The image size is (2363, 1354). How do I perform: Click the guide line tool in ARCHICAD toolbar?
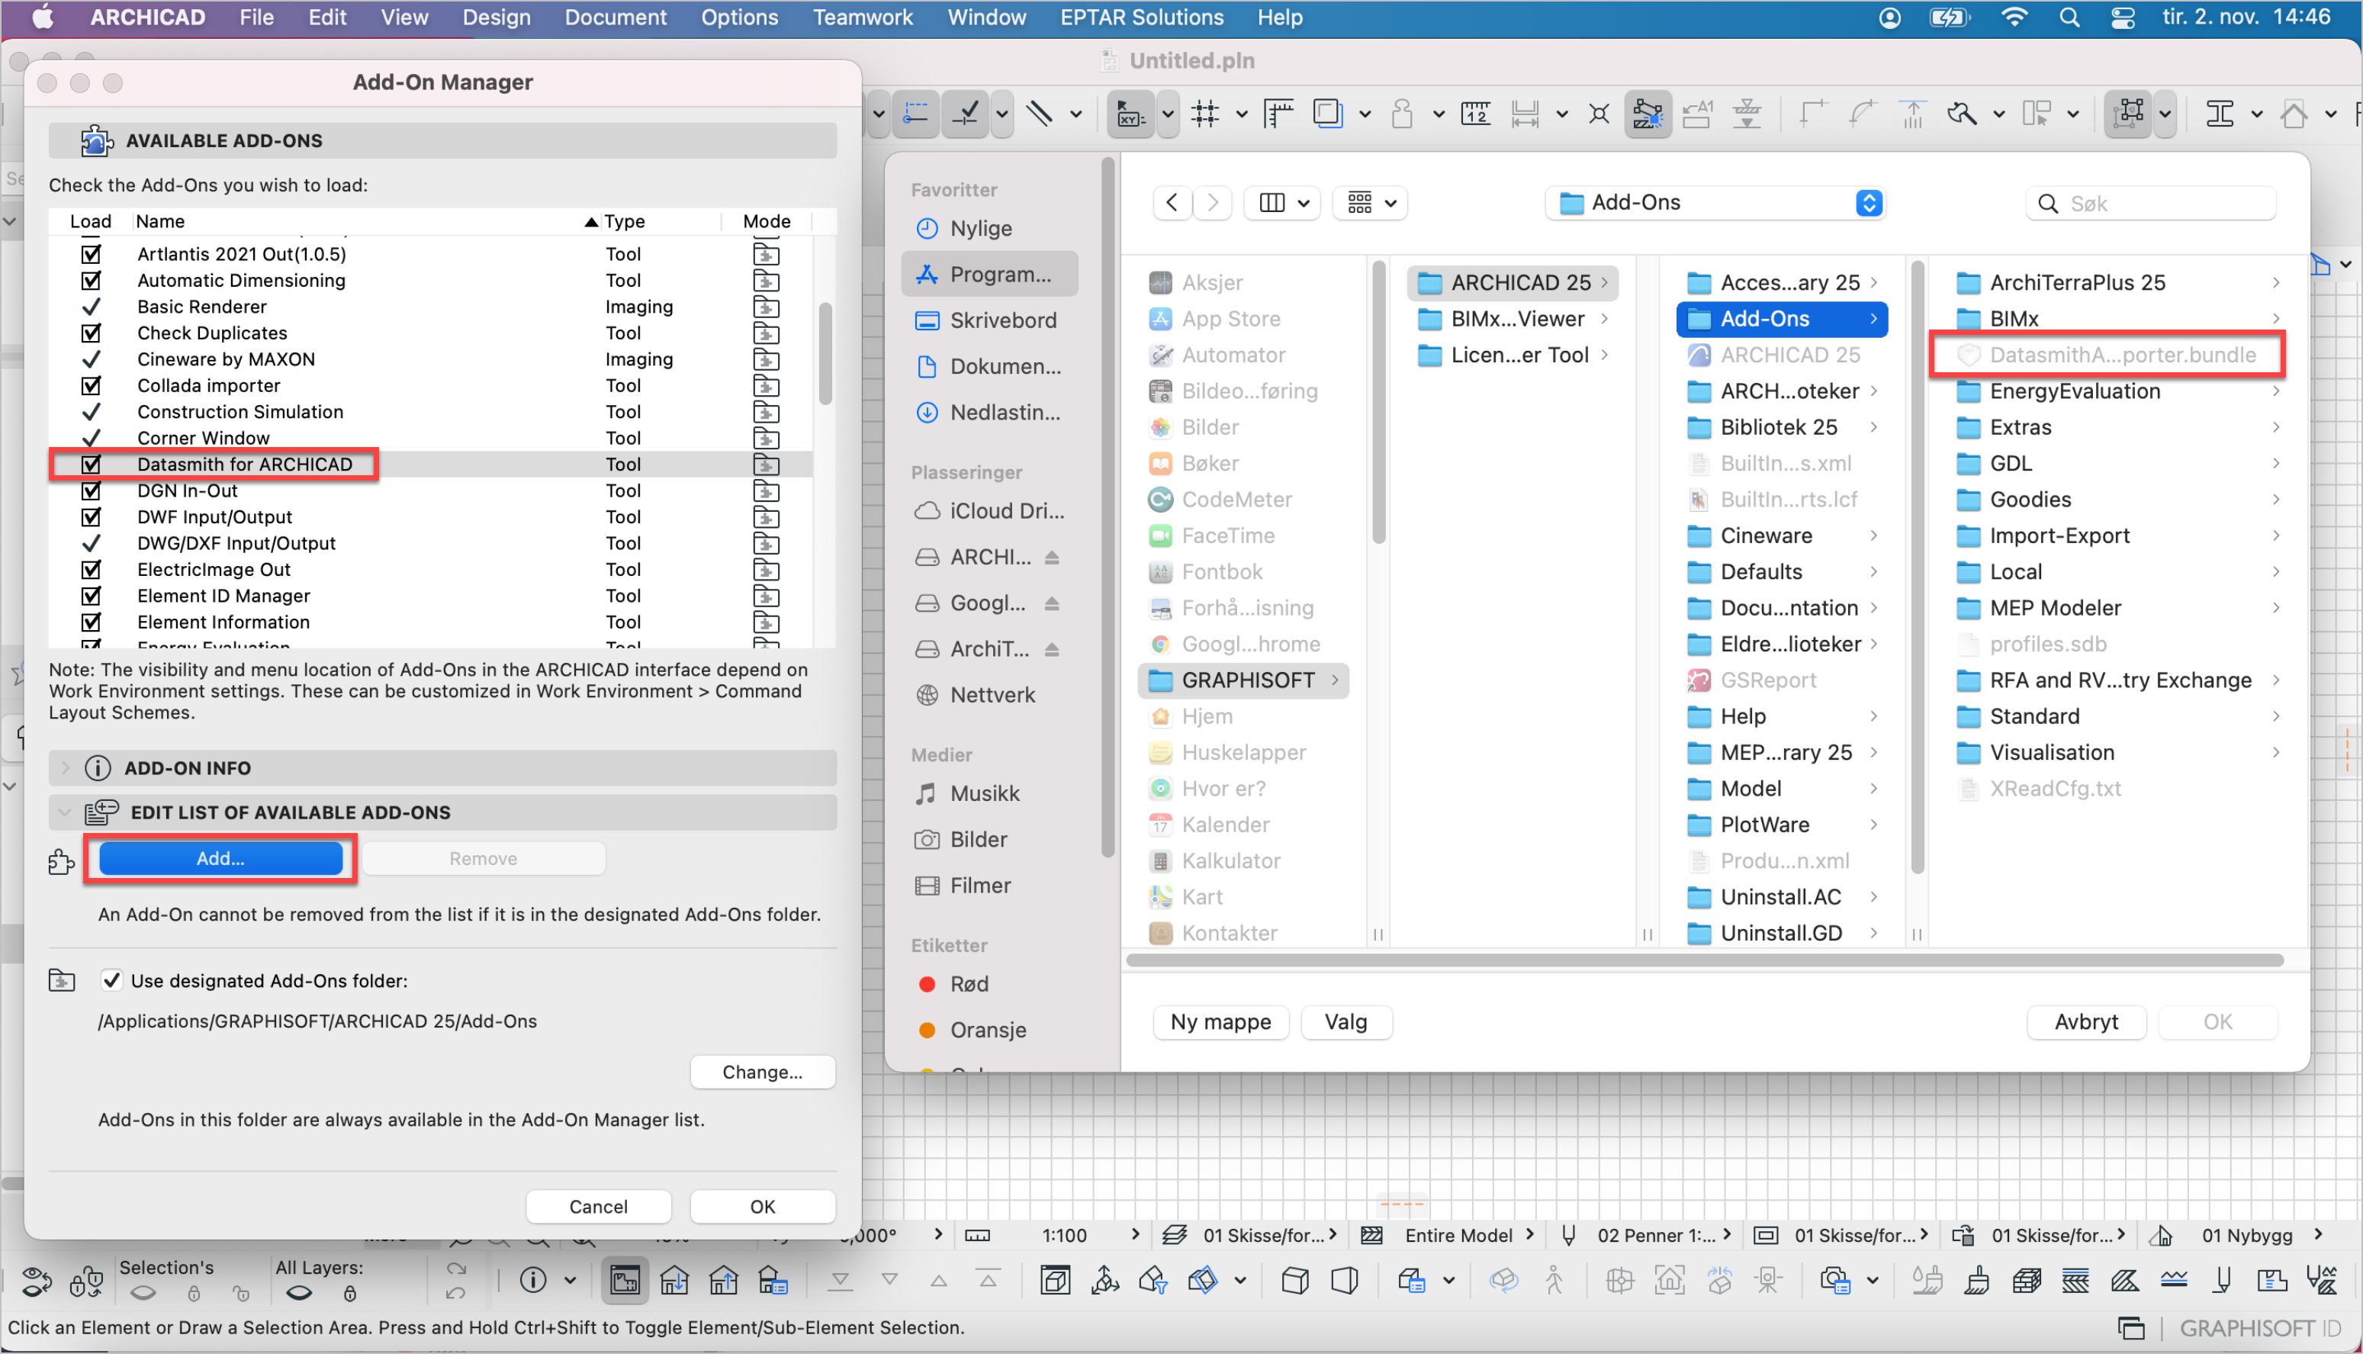tap(915, 114)
